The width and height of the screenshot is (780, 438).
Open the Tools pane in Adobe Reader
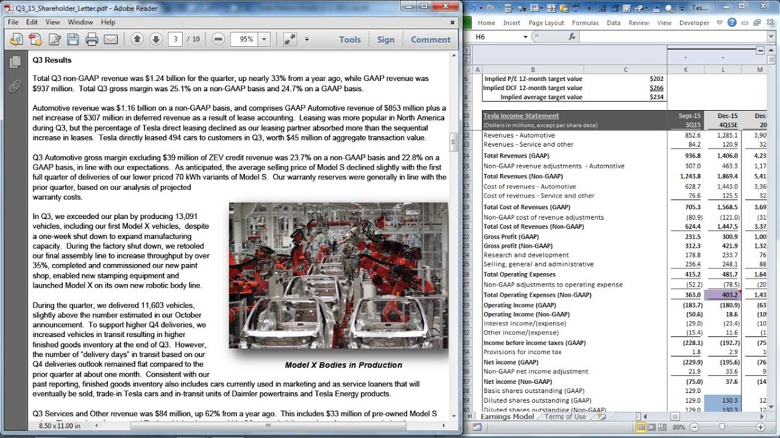click(350, 40)
